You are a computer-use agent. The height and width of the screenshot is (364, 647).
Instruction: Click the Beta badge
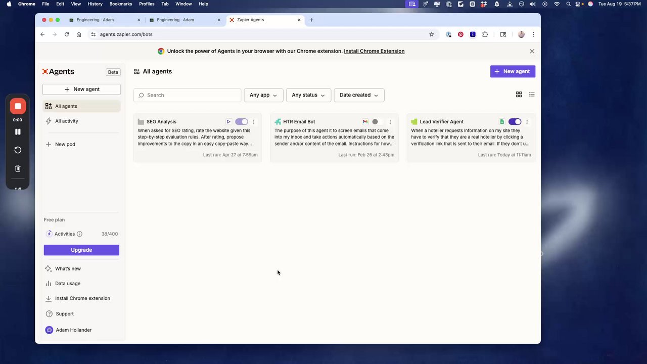[x=113, y=72]
